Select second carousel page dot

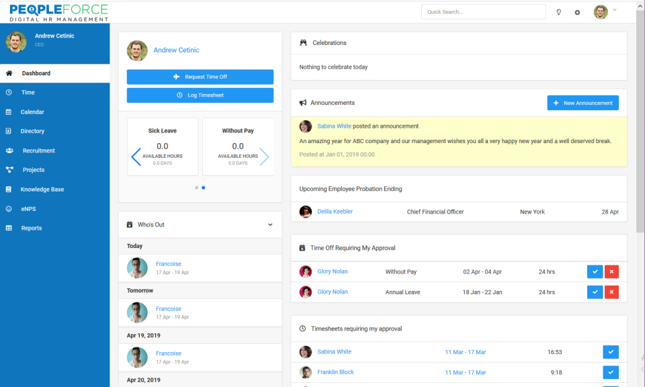click(x=203, y=187)
